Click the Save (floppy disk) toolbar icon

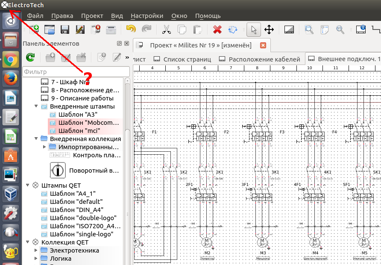(65, 29)
